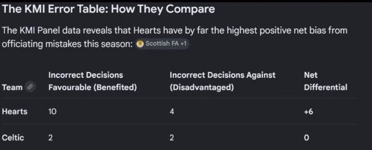Click the Incorrect Decisions Favourable column header

pos(92,82)
